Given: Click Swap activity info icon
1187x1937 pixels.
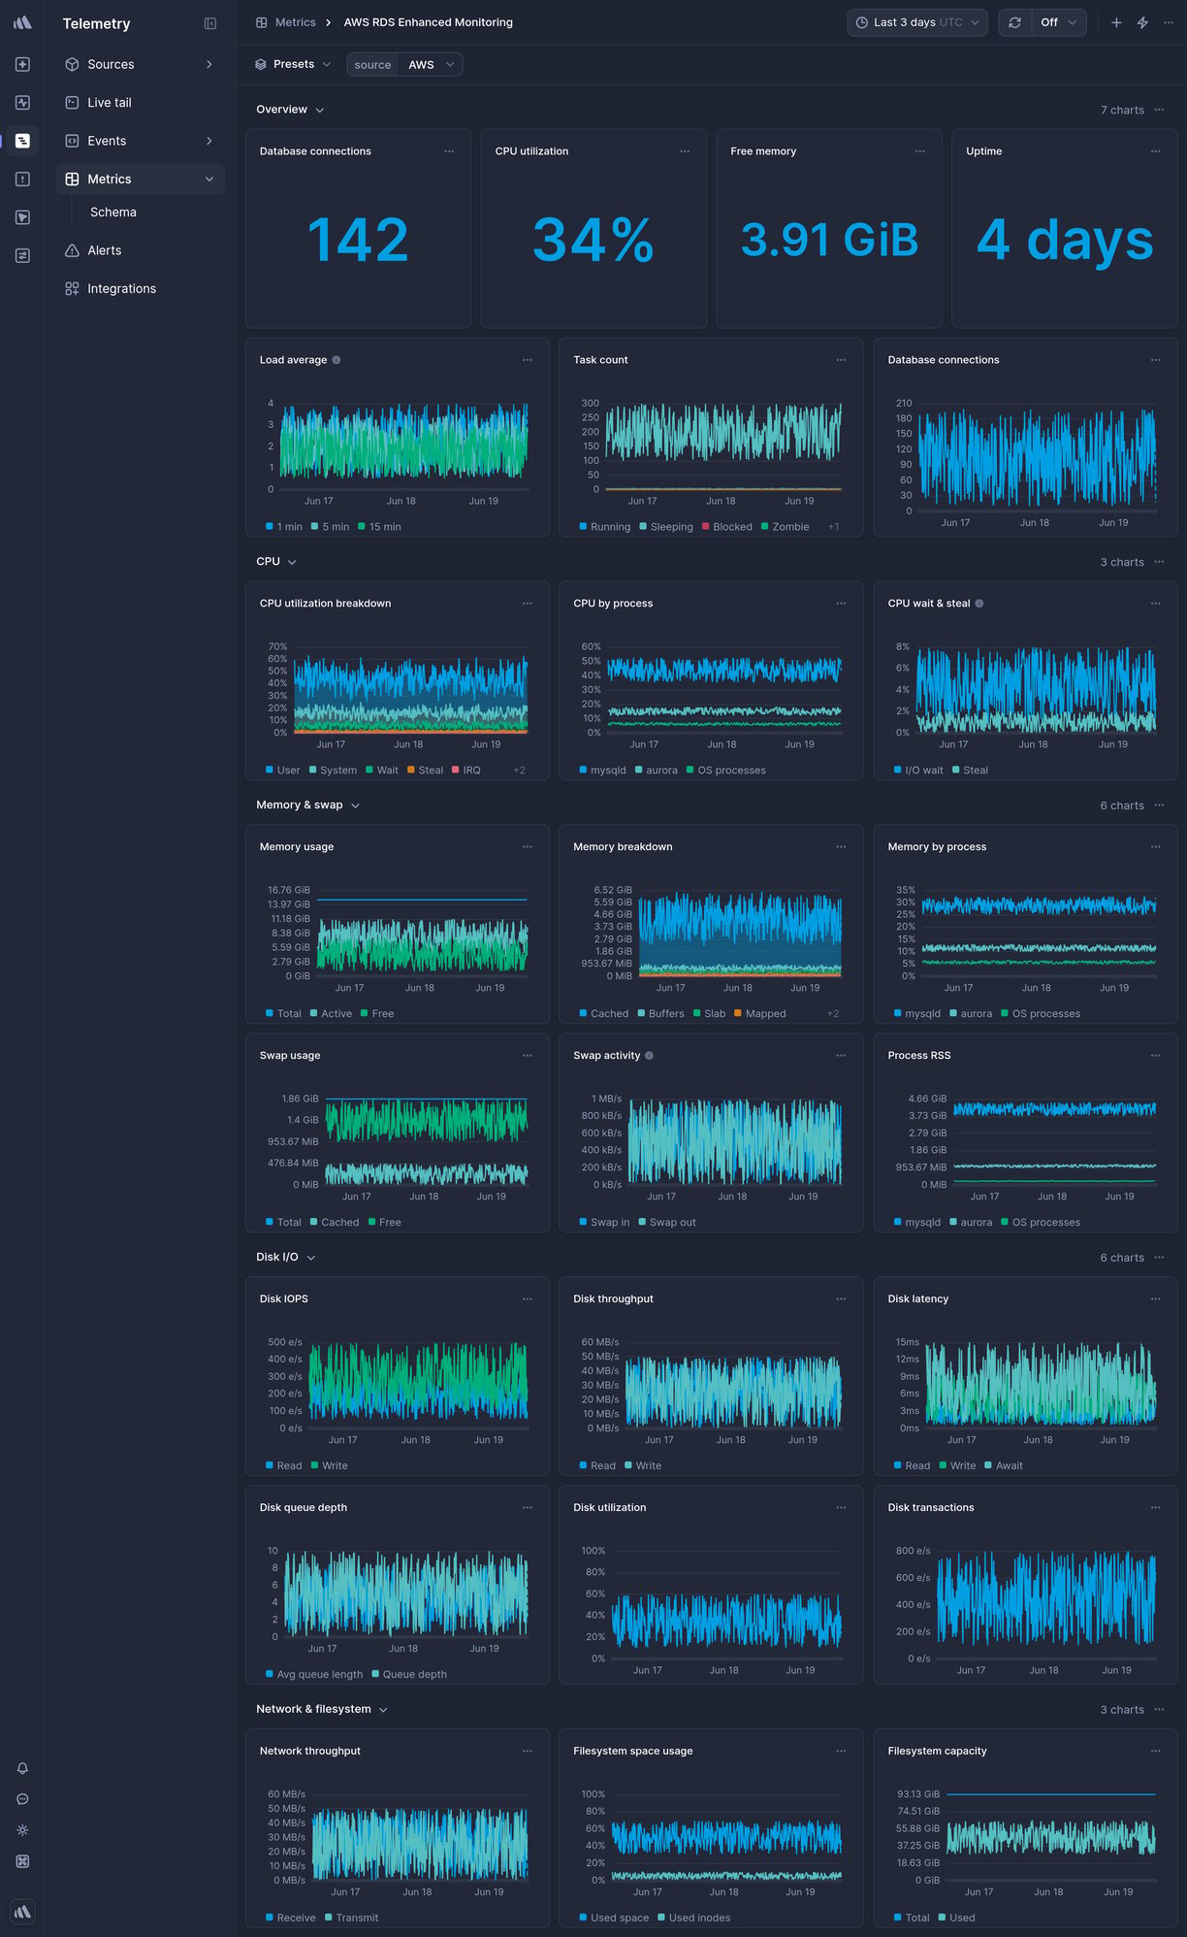Looking at the screenshot, I should (x=649, y=1056).
